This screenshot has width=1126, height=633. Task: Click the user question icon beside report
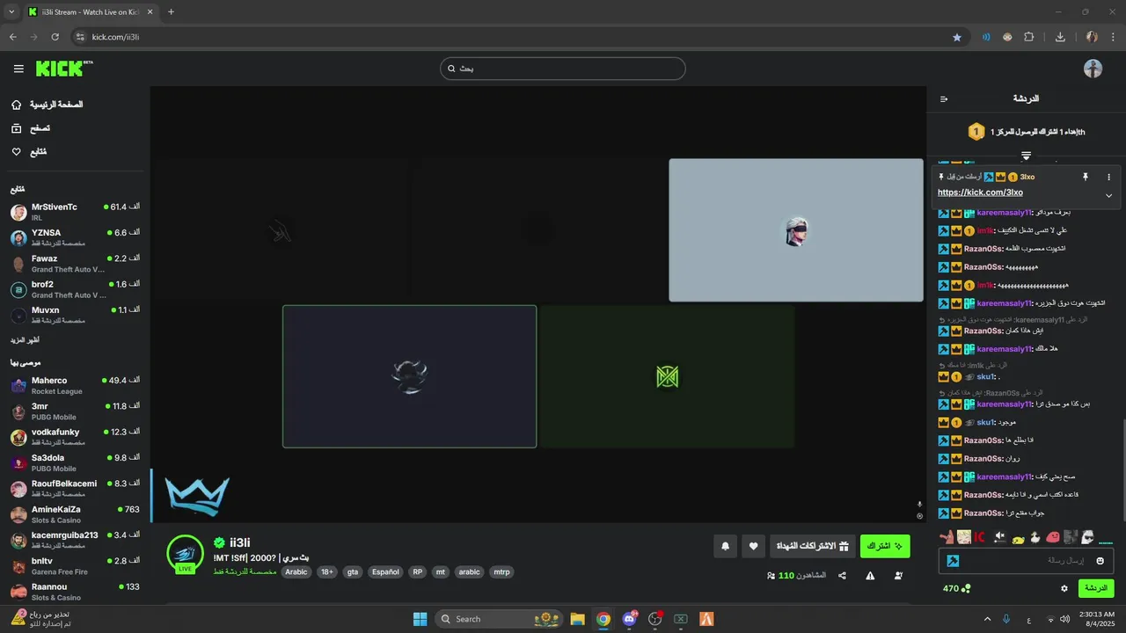(898, 576)
